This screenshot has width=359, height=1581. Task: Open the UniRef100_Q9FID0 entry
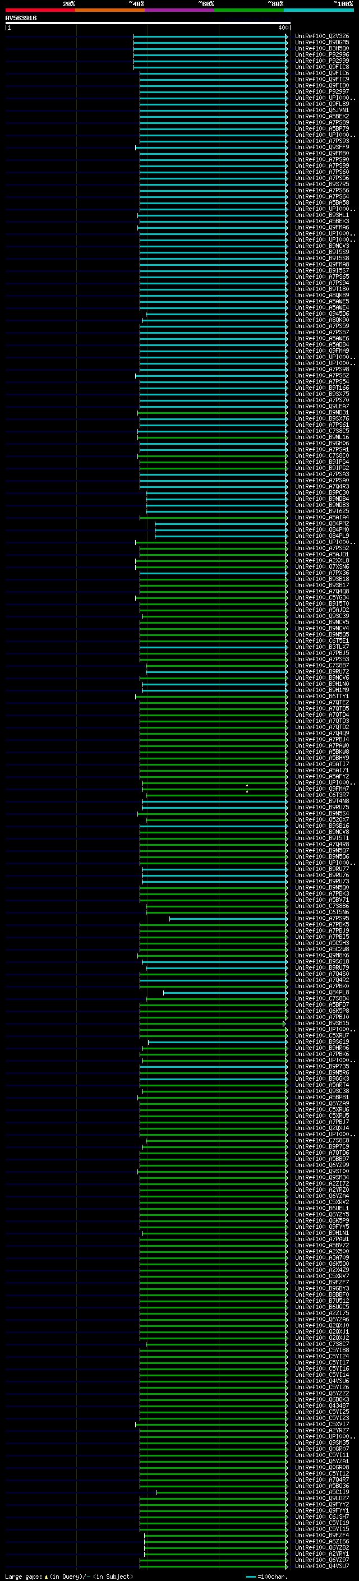(322, 85)
